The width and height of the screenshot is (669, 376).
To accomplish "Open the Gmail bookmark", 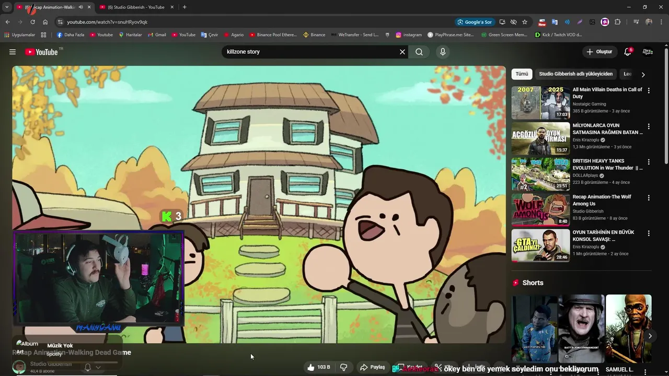I will (x=157, y=35).
